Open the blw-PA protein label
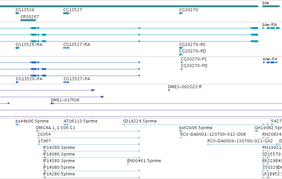The height and width of the screenshot is (179, 282). 270,59
